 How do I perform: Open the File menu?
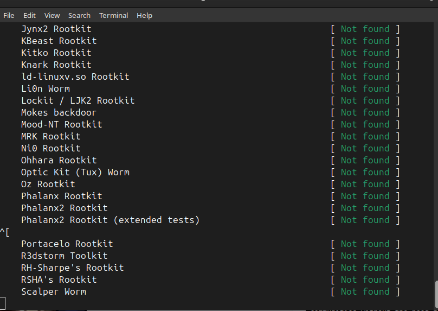coord(9,16)
